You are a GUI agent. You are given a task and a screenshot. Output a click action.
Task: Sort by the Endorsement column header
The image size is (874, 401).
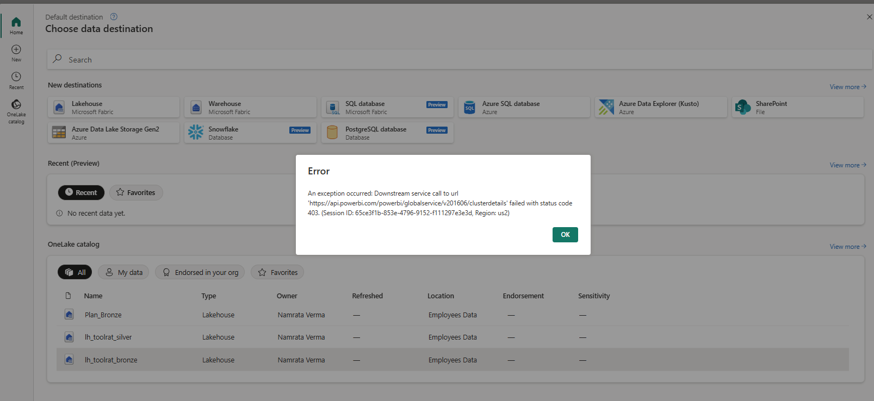tap(523, 296)
